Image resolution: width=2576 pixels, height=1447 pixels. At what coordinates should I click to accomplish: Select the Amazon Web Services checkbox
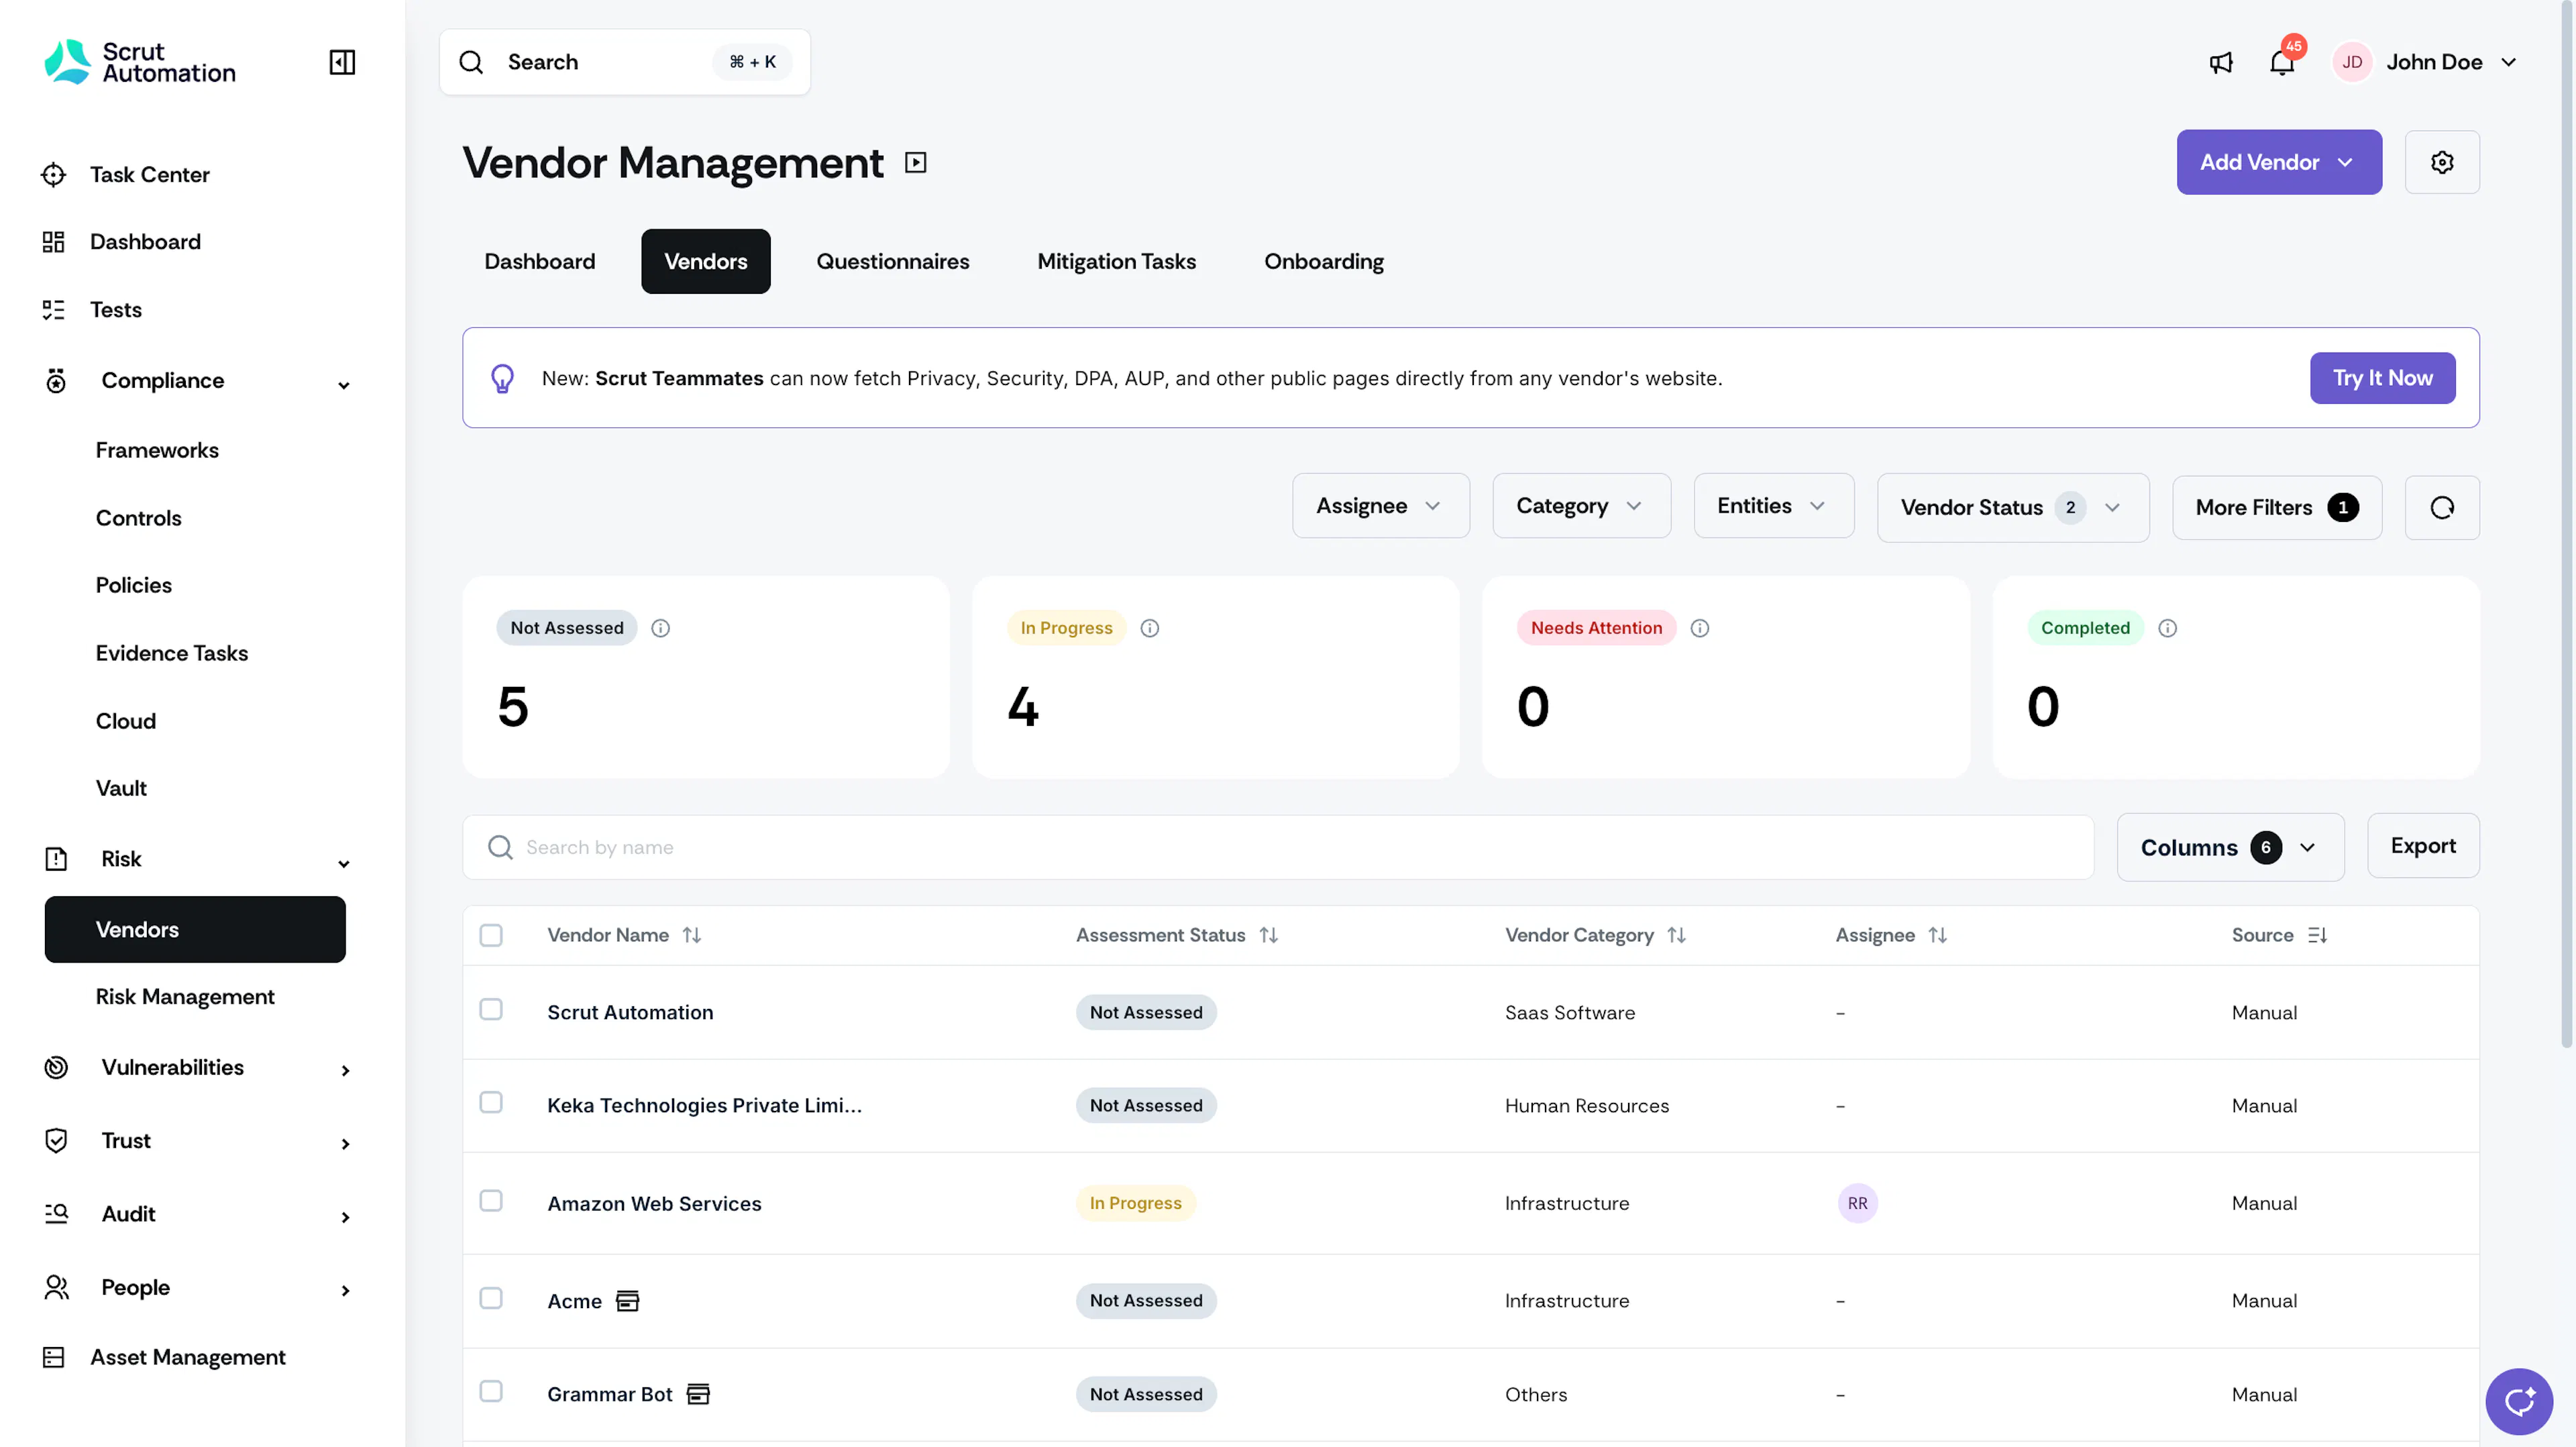(491, 1201)
